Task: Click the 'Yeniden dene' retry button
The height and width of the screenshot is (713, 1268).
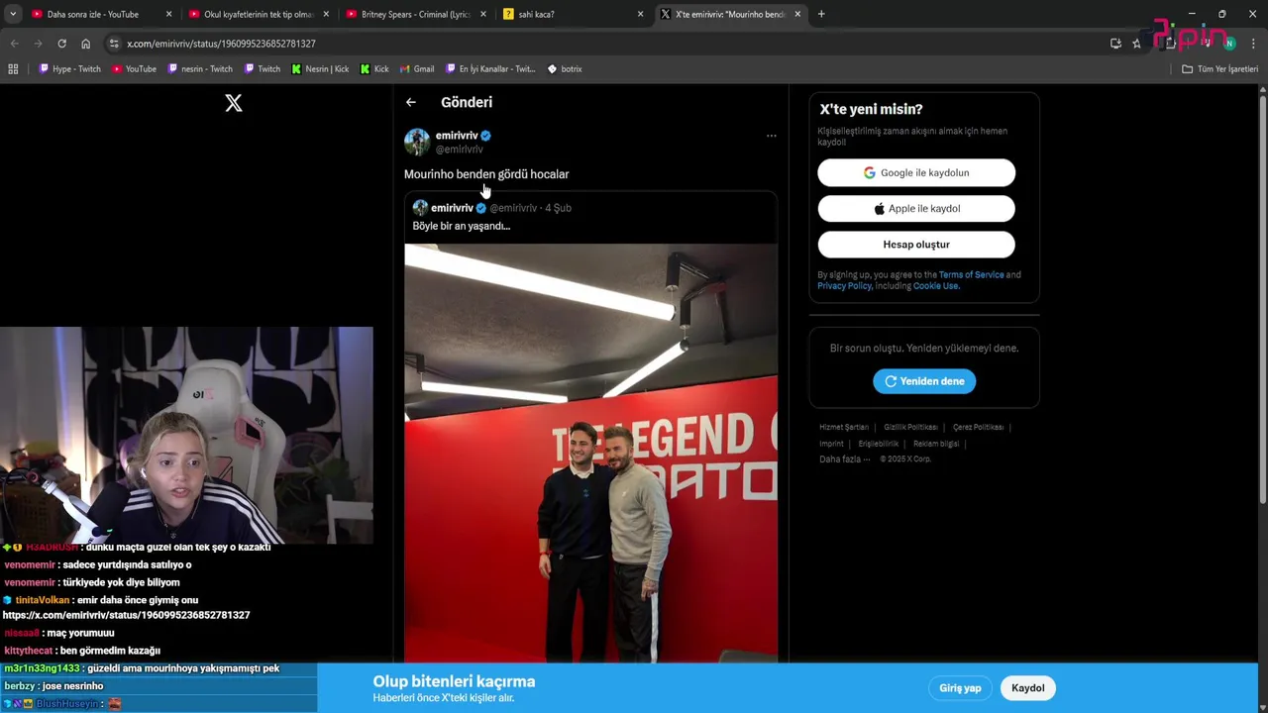Action: [x=924, y=381]
